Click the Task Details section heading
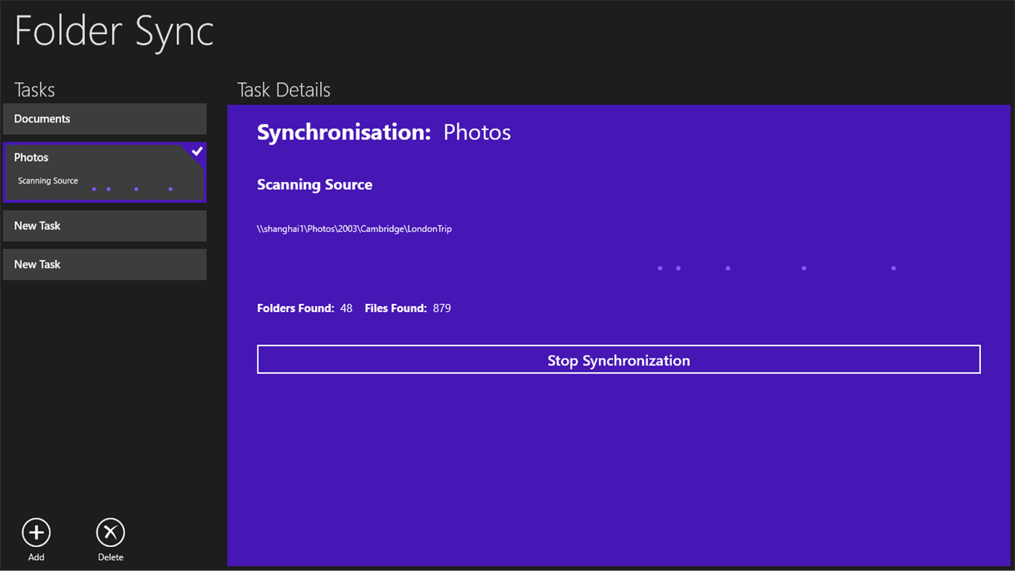This screenshot has height=571, width=1015. pyautogui.click(x=284, y=89)
